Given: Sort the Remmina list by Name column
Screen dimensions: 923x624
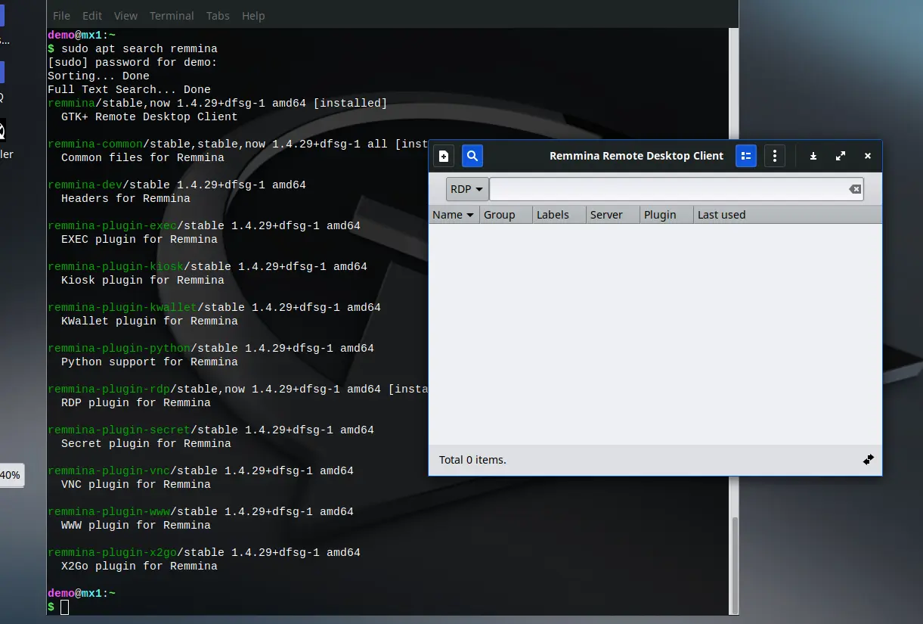Looking at the screenshot, I should click(454, 215).
